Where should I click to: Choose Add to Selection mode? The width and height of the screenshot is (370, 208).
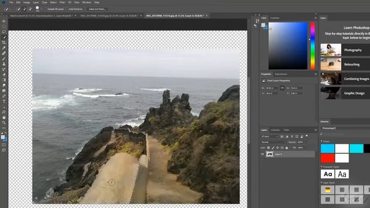tap(24, 9)
